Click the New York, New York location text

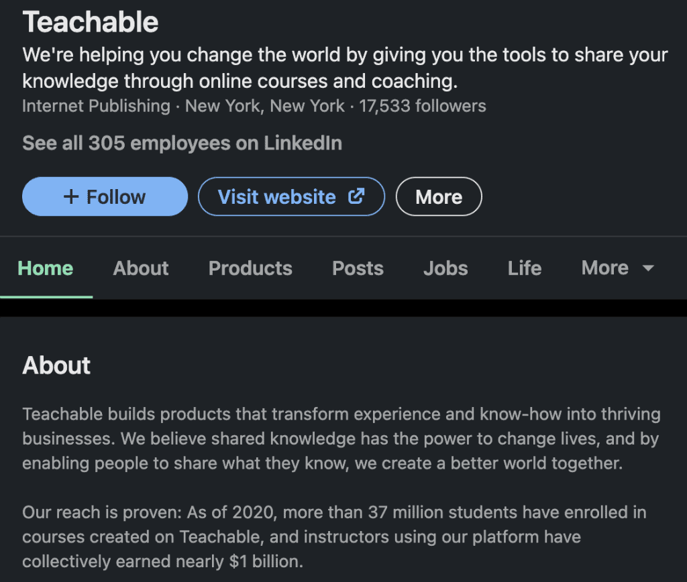[x=265, y=106]
